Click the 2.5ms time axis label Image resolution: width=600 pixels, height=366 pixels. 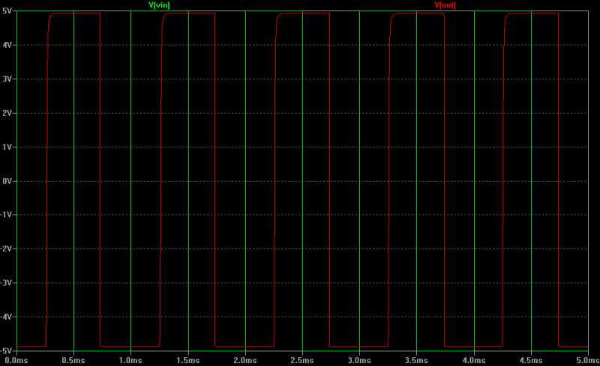(302, 360)
